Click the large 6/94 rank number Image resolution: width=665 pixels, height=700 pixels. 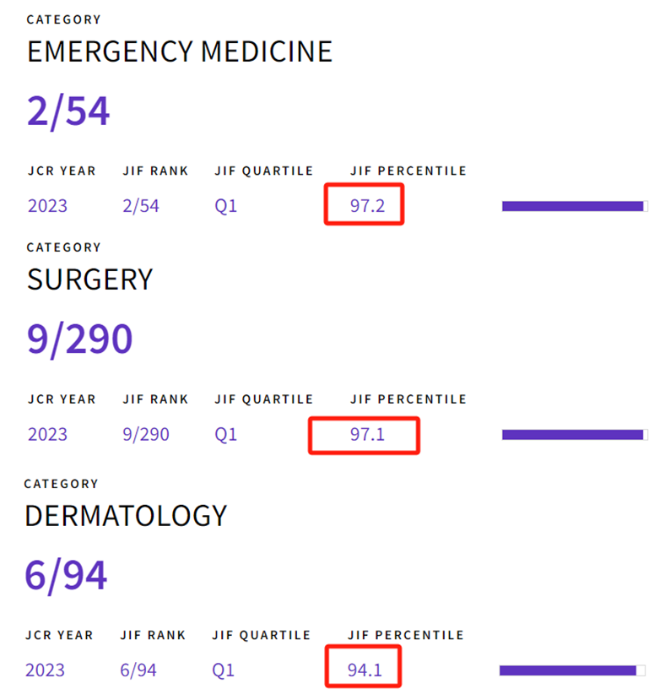coord(66,576)
